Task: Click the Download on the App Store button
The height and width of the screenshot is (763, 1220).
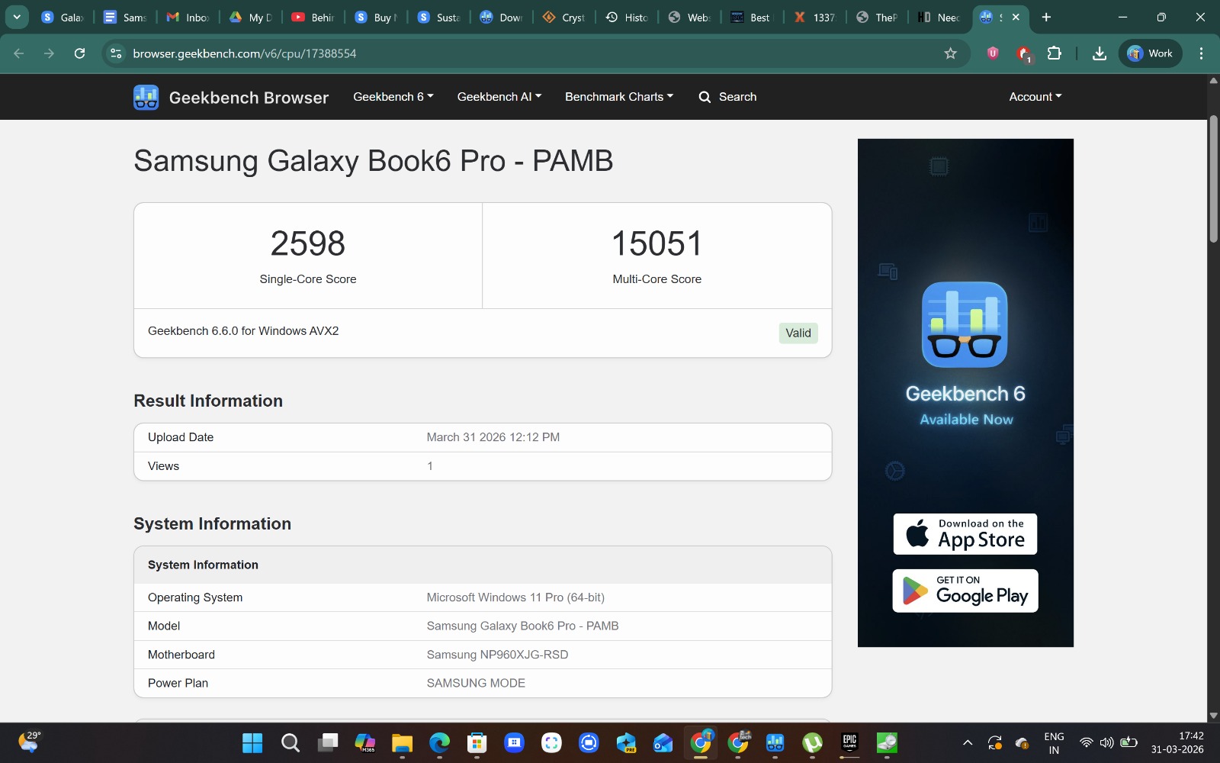Action: pos(965,534)
